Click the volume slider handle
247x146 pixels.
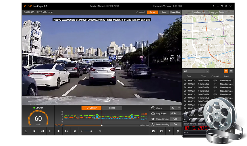tap(91, 131)
